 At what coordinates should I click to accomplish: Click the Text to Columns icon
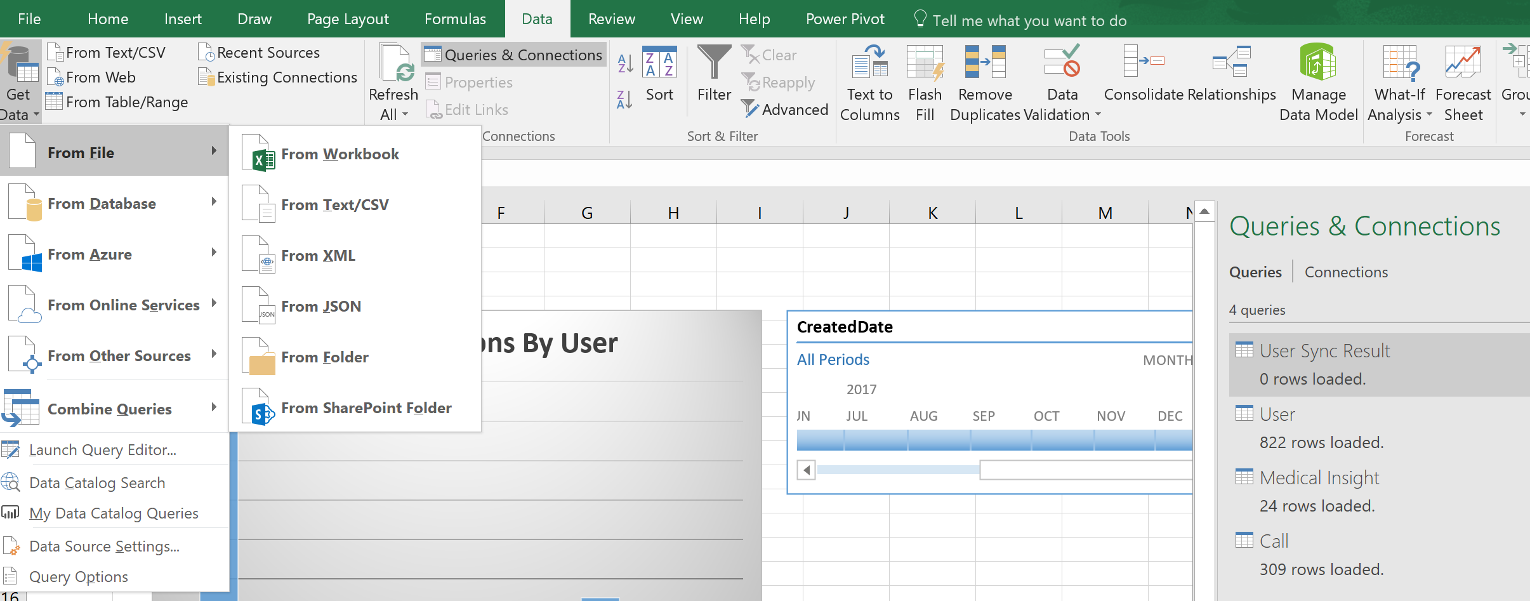pos(870,62)
